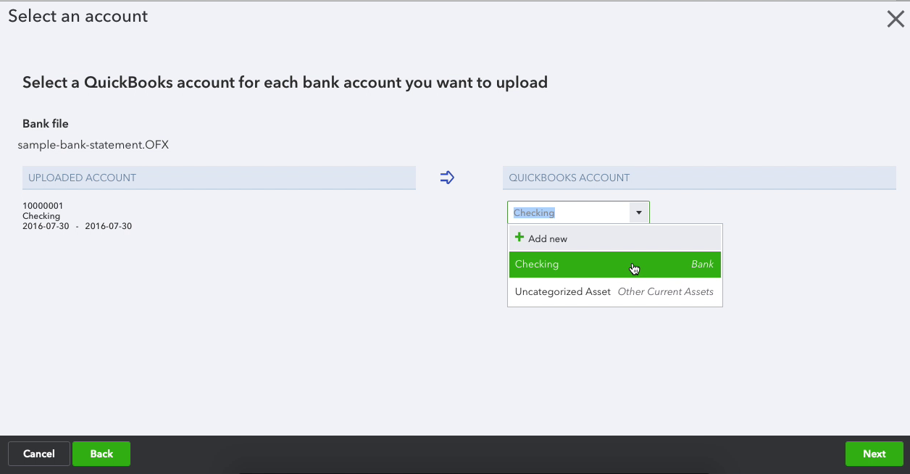Click the Checking account input field
The image size is (910, 474).
point(569,213)
